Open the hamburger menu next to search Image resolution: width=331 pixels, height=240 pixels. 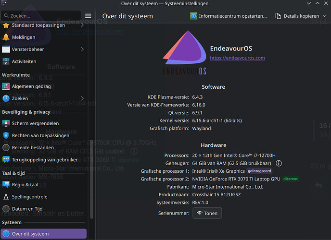(88, 16)
